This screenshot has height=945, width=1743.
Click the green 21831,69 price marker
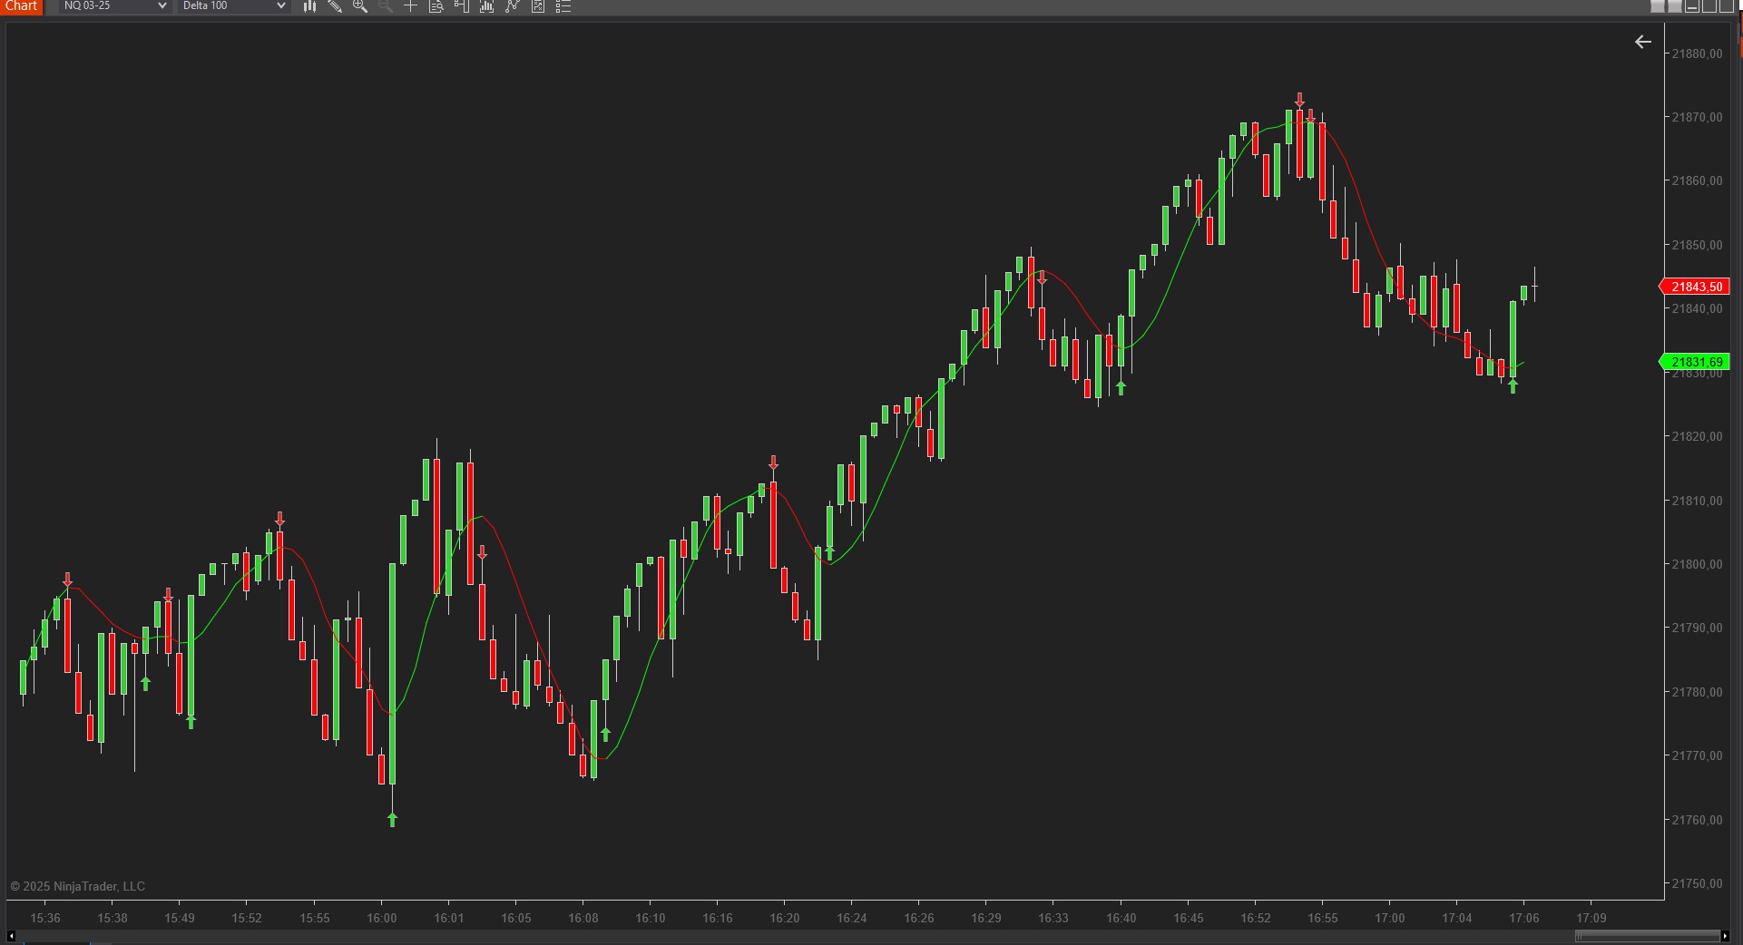tap(1695, 362)
